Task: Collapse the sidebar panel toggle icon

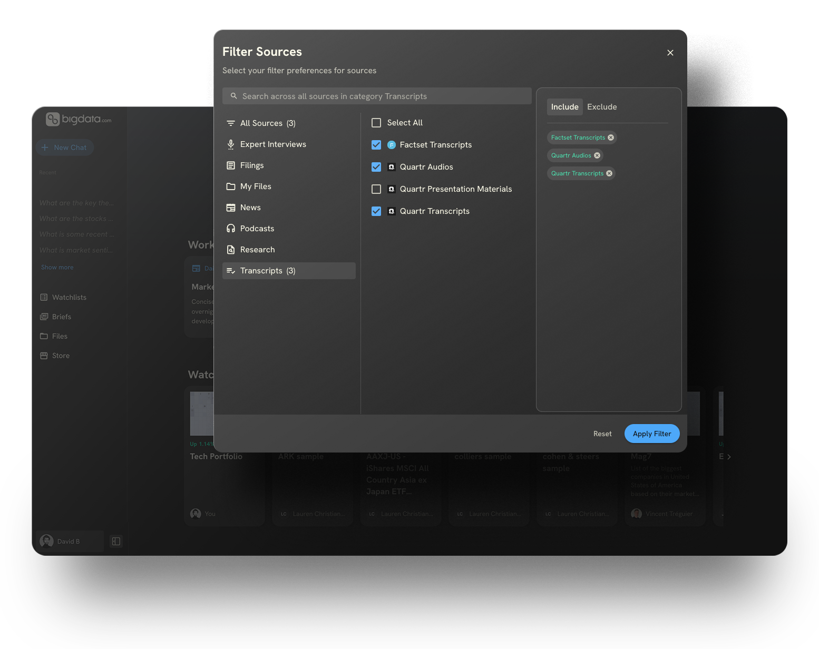Action: (x=116, y=541)
